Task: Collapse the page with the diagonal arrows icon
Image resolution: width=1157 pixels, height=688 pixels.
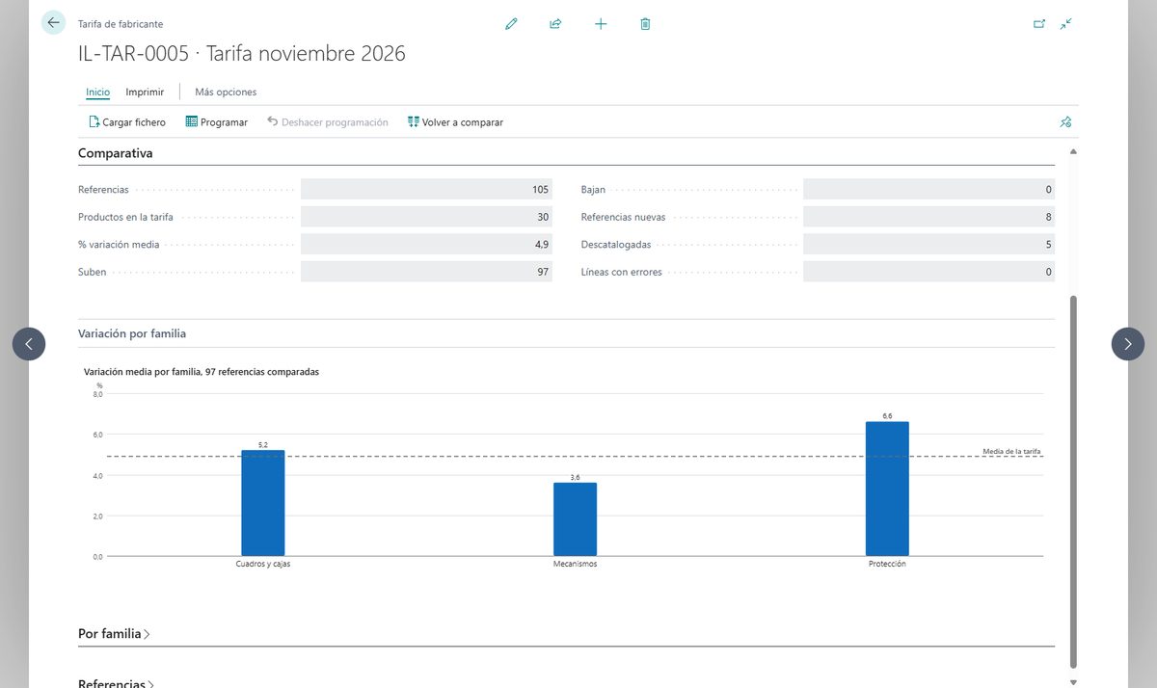Action: pyautogui.click(x=1066, y=24)
